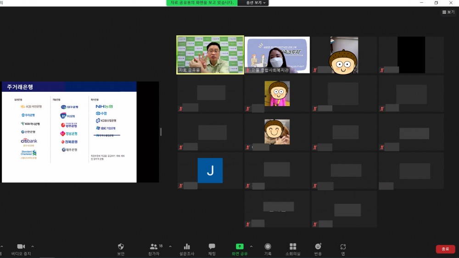Image resolution: width=459 pixels, height=258 pixels.
Task: Click the divider handle beside shared screen
Action: pyautogui.click(x=161, y=132)
